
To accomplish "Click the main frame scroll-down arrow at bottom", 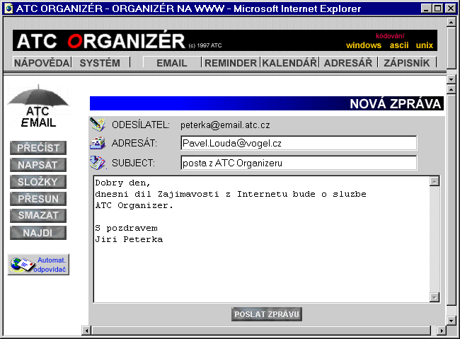I will click(x=452, y=321).
